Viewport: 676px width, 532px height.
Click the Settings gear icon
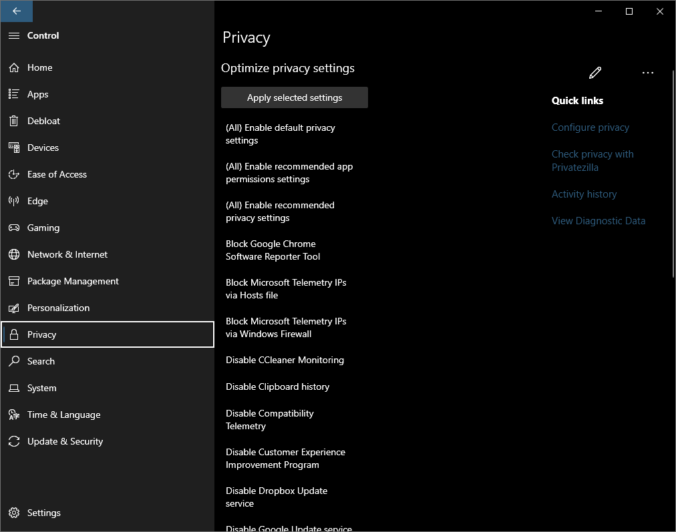(x=14, y=513)
